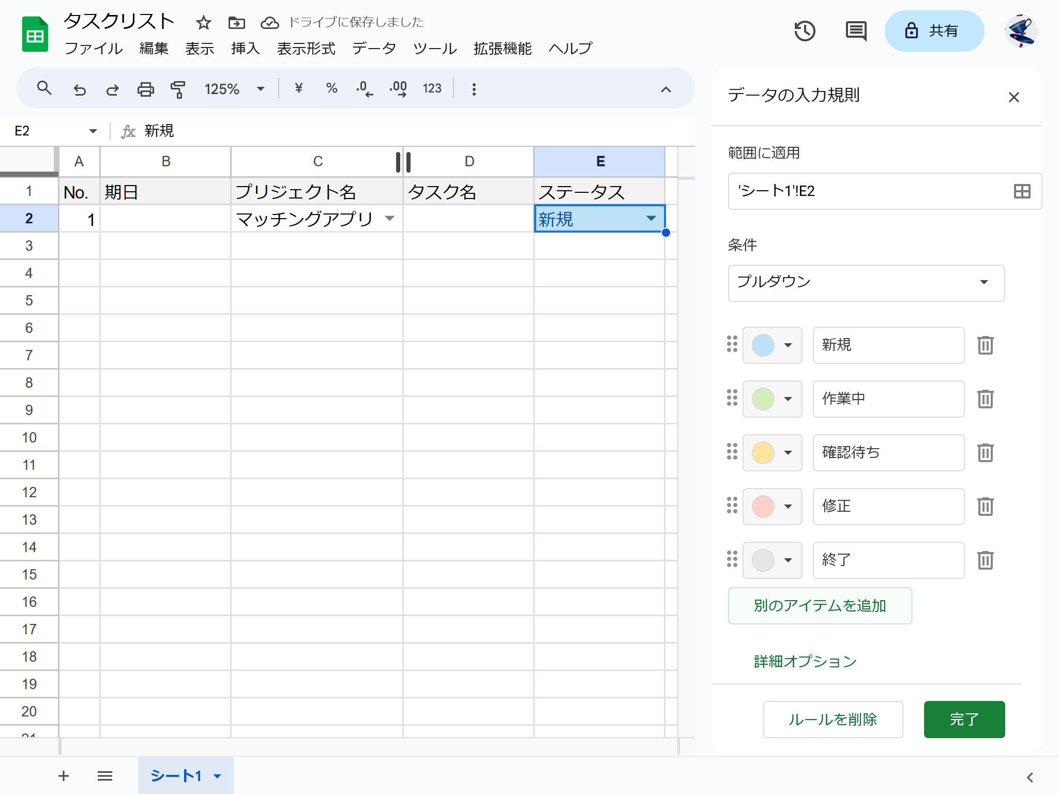This screenshot has height=794, width=1059.
Task: Open color dropdown for 確認待ち item
Action: click(x=773, y=453)
